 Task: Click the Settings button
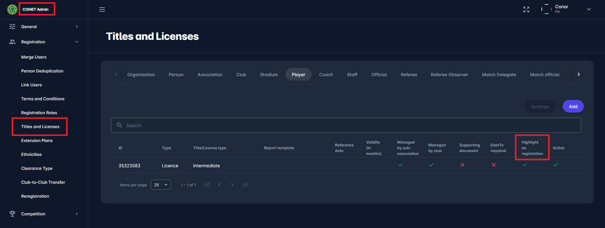click(x=540, y=107)
